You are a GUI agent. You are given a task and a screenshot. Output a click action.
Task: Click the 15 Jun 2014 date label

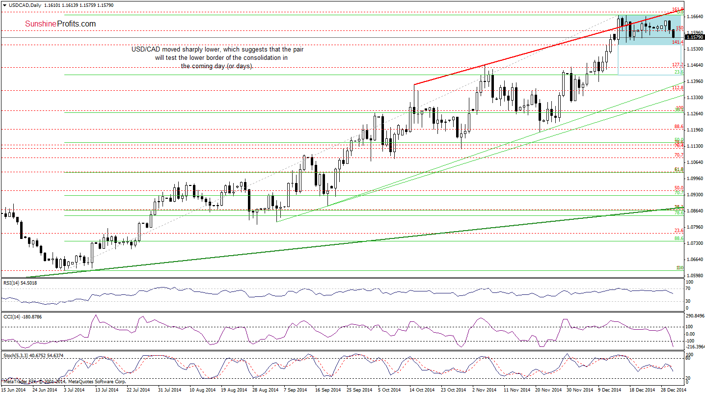[14, 390]
